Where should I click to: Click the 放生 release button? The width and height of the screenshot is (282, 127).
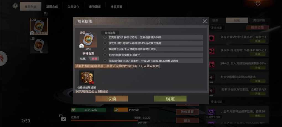187,120
